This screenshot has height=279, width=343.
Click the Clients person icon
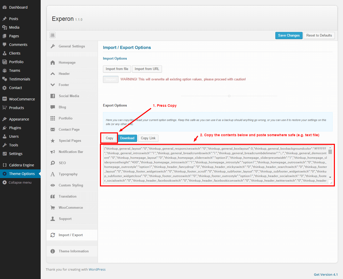tap(5, 53)
